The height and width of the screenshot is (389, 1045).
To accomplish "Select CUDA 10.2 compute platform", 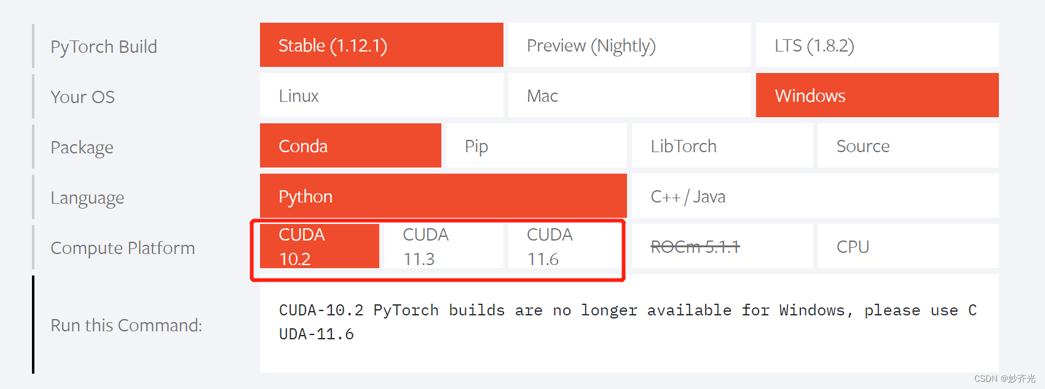I will 318,246.
